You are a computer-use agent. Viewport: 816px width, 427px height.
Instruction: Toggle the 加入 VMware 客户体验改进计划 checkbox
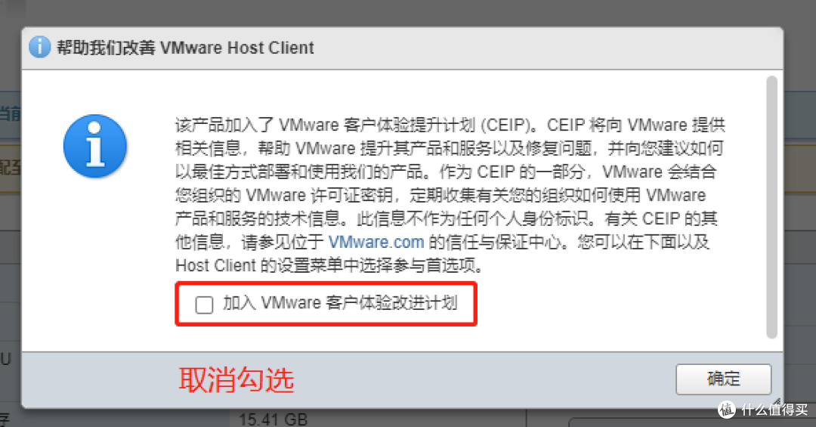point(204,305)
